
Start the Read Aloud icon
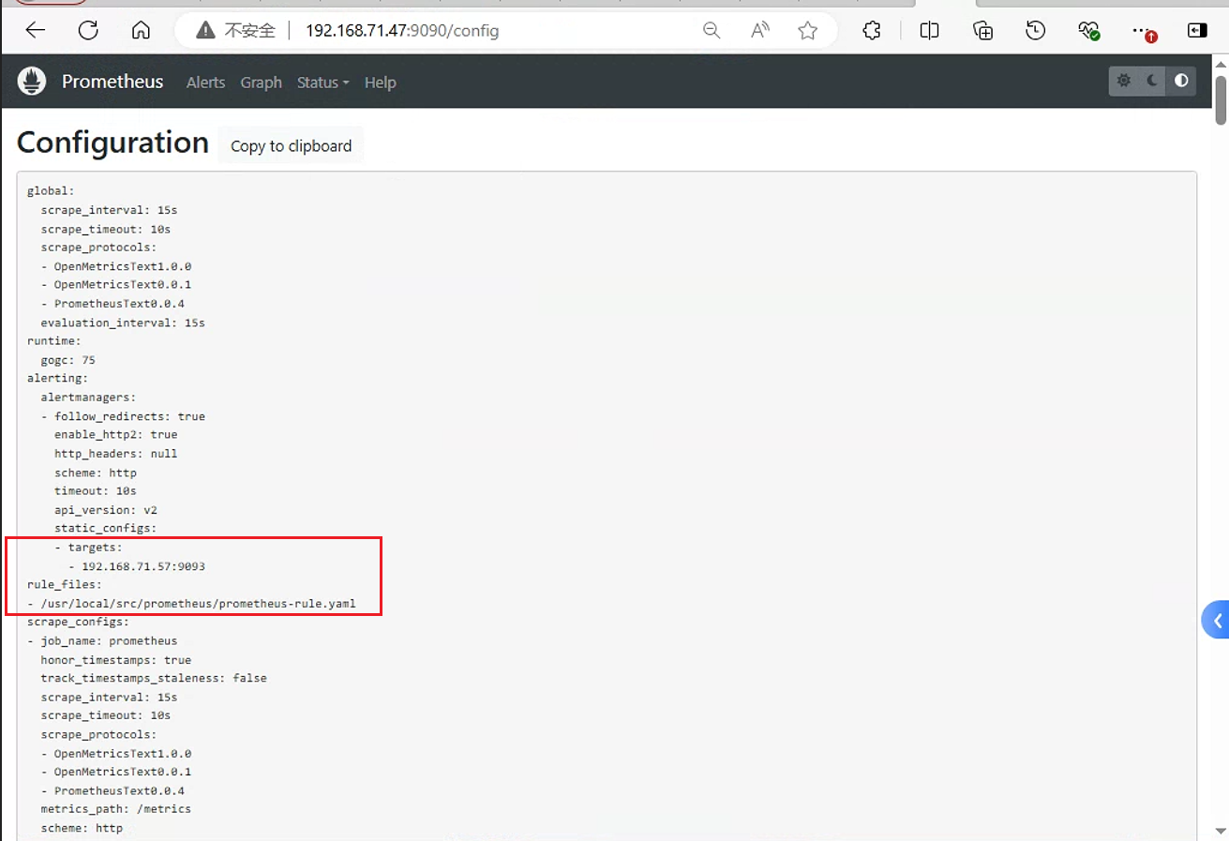point(760,31)
